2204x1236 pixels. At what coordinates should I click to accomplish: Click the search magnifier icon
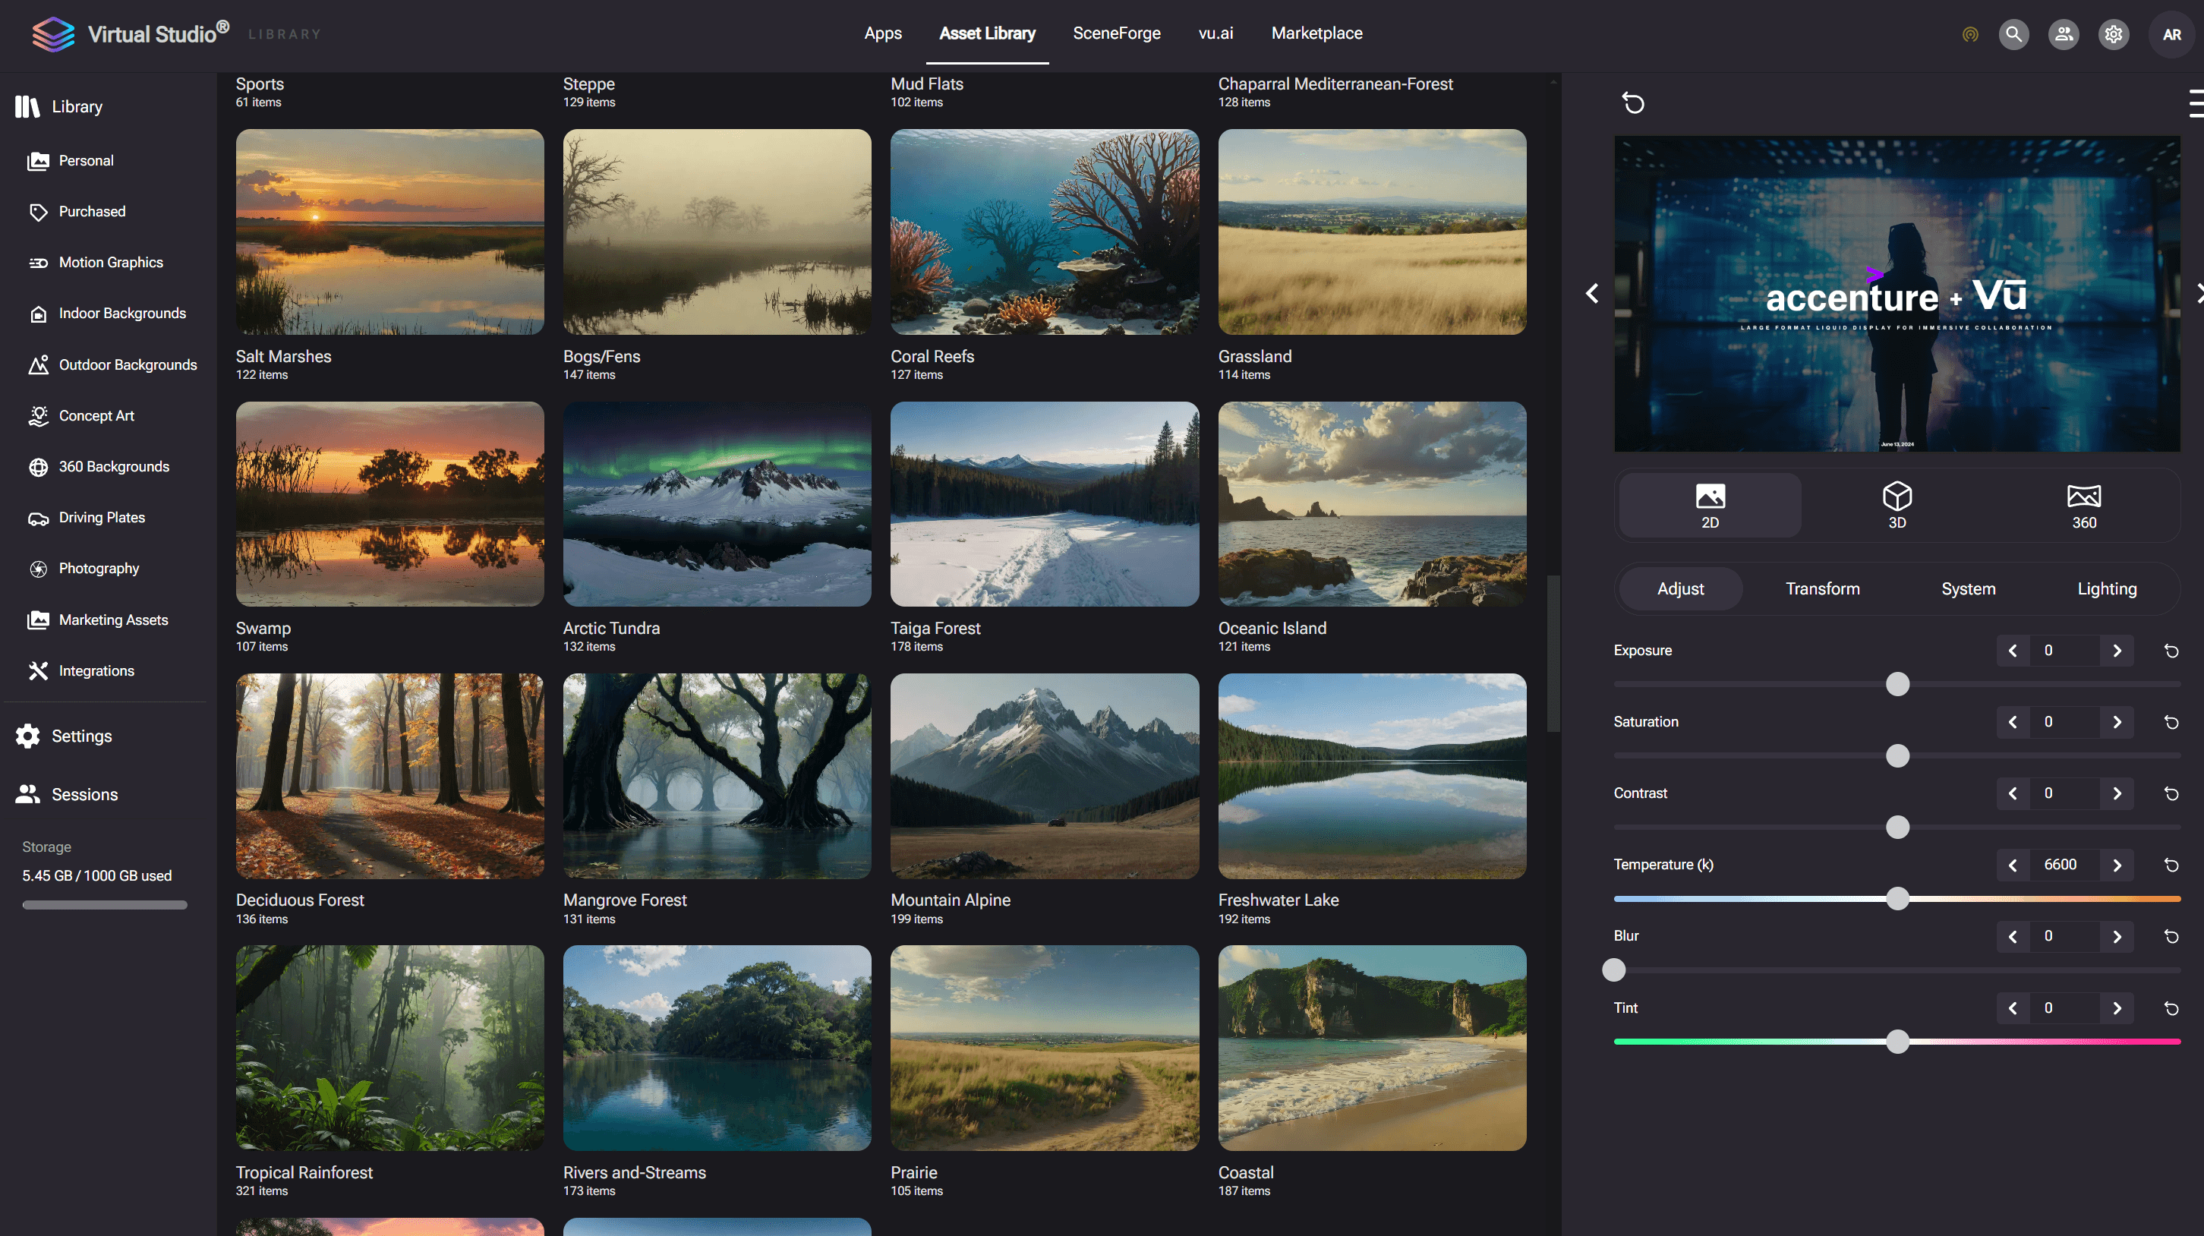[x=2013, y=34]
